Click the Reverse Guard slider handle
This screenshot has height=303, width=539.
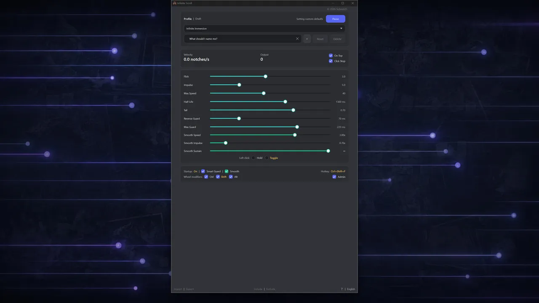[x=239, y=119]
